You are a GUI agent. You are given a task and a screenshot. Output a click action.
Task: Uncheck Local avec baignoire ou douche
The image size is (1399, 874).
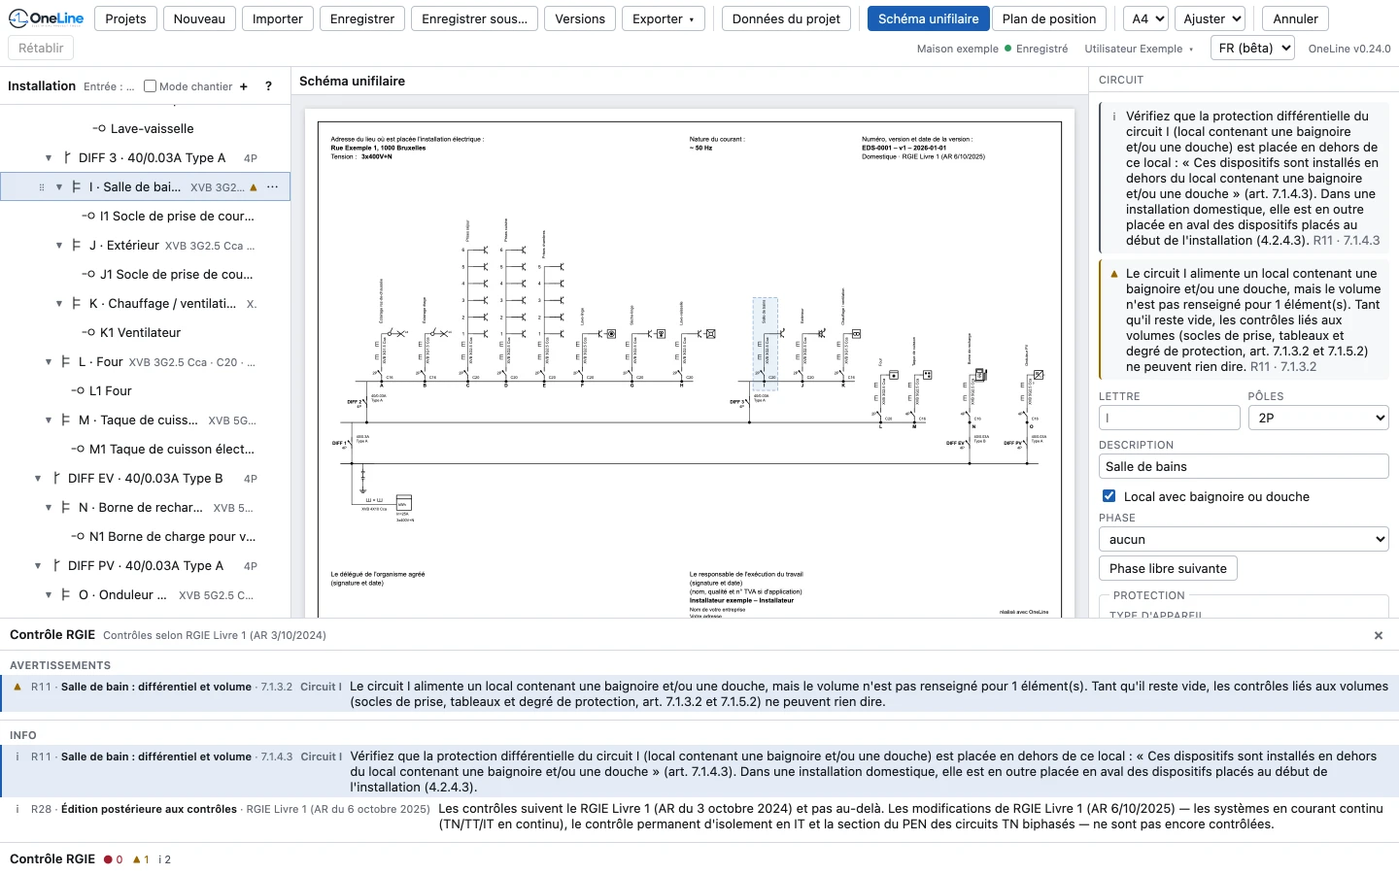point(1109,496)
